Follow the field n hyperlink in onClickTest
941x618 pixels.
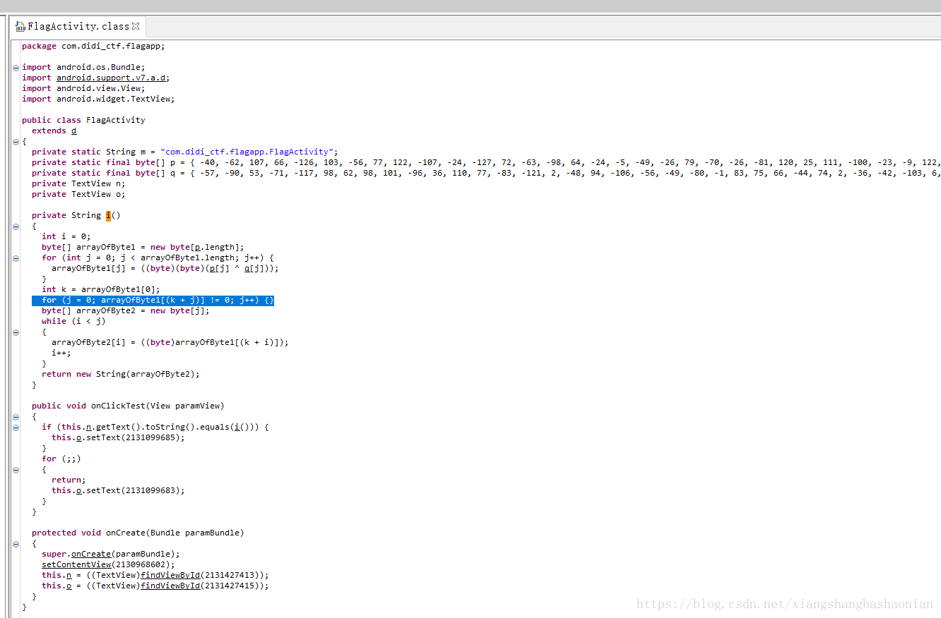[x=90, y=426]
